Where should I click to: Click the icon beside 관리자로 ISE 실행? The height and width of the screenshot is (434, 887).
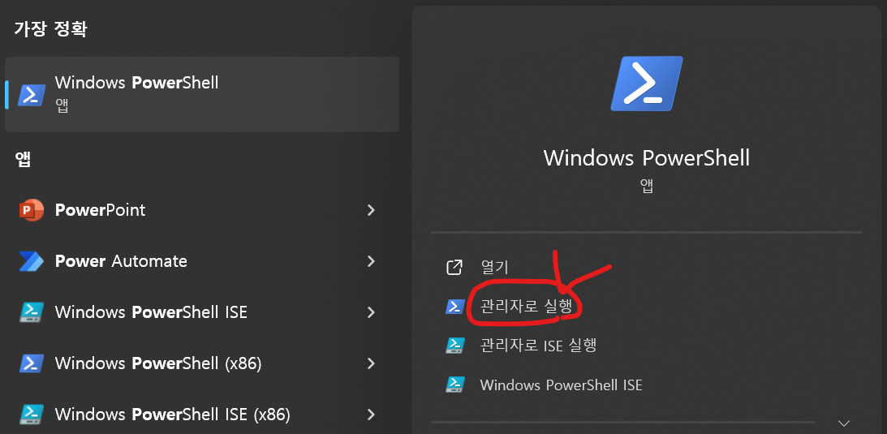tap(454, 346)
